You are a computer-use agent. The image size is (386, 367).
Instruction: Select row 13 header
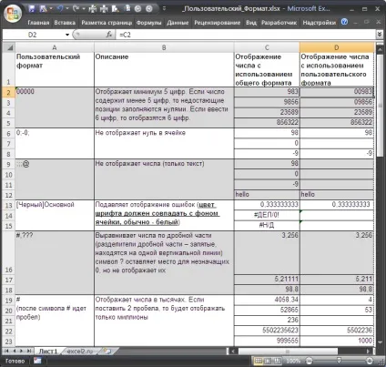click(x=9, y=205)
